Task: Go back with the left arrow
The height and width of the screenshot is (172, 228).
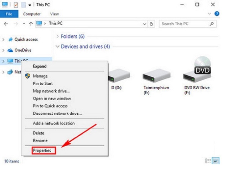Action: pos(6,24)
